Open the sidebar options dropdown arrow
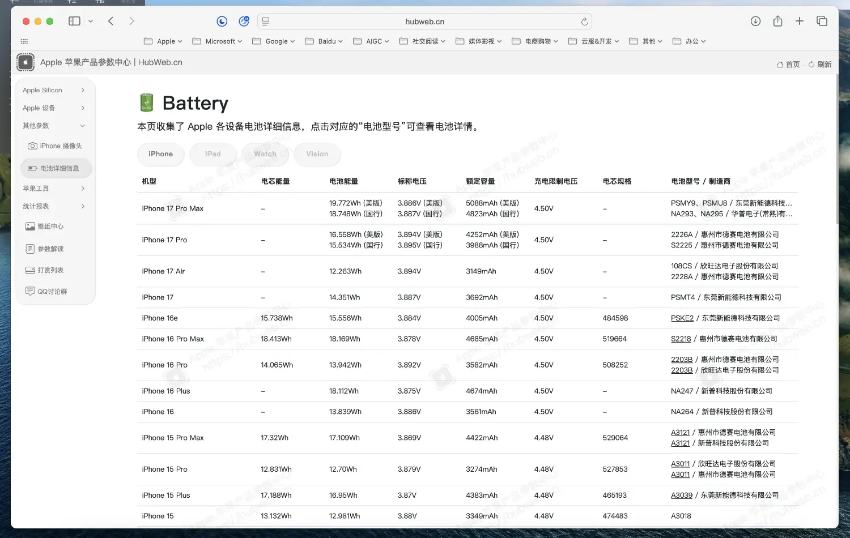The height and width of the screenshot is (538, 850). pos(91,21)
